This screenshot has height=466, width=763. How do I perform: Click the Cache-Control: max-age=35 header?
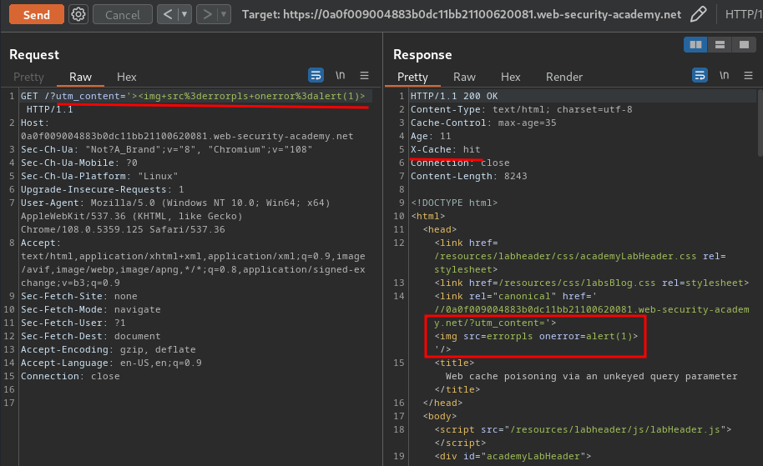tap(483, 123)
